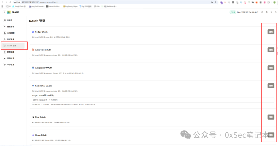The height and width of the screenshot is (146, 278).
Task: Click the 登录 button for Kimi OAuth
Action: [271, 117]
